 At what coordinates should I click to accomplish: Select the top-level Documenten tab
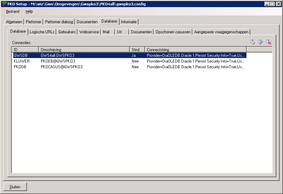[87, 22]
